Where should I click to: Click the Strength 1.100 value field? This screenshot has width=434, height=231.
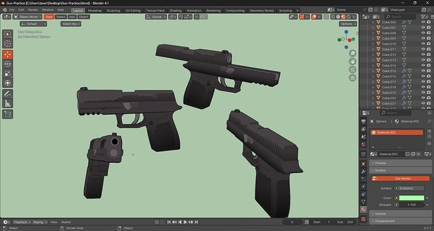411,205
